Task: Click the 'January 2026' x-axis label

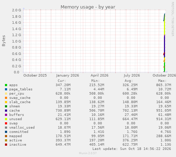Action: click(68, 75)
